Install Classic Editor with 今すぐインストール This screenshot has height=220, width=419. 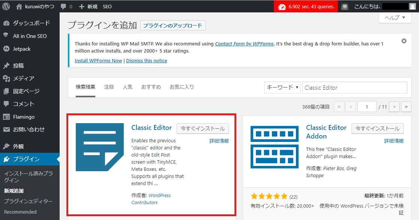point(203,128)
